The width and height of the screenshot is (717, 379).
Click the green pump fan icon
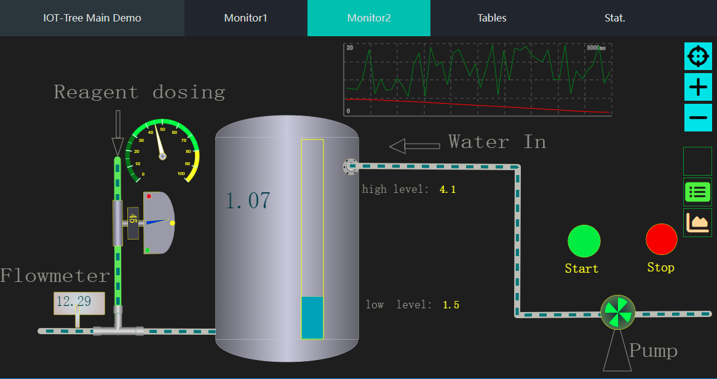617,313
